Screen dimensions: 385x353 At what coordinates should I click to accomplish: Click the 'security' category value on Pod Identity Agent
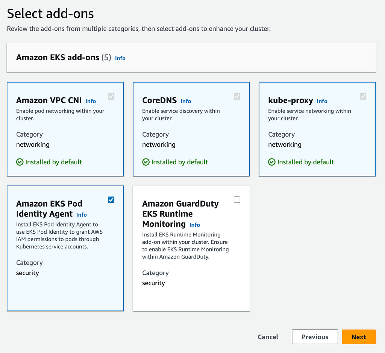27,273
